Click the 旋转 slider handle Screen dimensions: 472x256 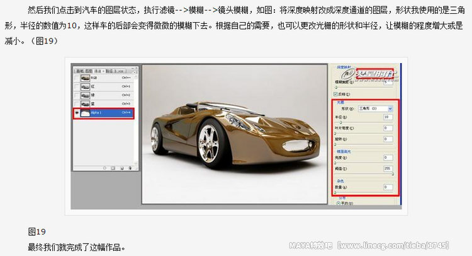335,144
